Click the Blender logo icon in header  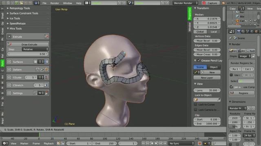(x=223, y=3)
